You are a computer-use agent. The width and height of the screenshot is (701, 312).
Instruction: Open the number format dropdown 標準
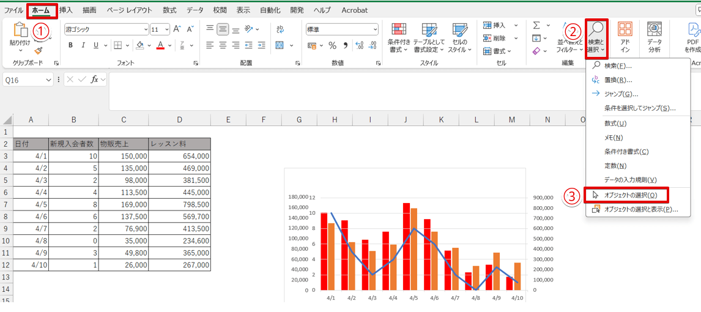click(x=374, y=29)
